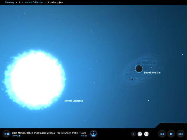Select the Strawberry Jam planet

pos(139,69)
